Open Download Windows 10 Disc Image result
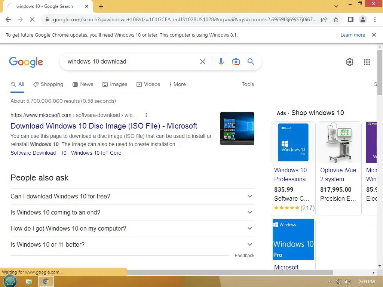Viewport: 383px width, 287px height. [104, 126]
